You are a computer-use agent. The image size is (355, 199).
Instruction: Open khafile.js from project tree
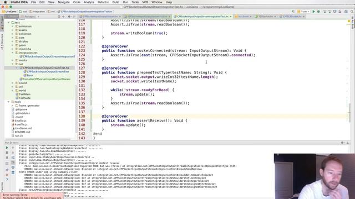[21, 121]
